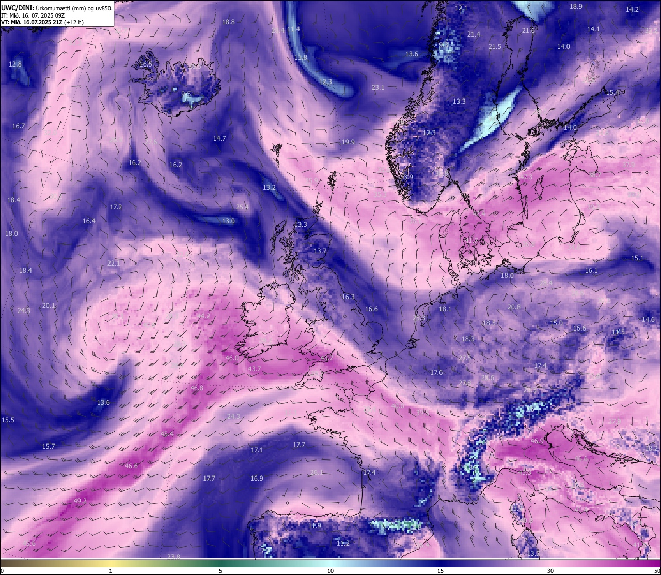Select the 26.1 value label

317,473
